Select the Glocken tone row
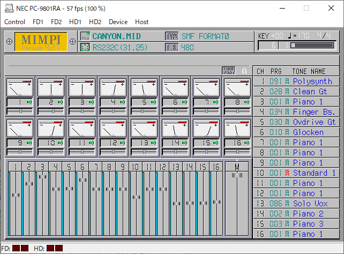Image resolution: width=344 pixels, height=254 pixels. tap(296, 132)
